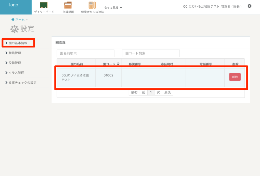
Task: Open the 指導計画 folder icon
Action: 68,5
